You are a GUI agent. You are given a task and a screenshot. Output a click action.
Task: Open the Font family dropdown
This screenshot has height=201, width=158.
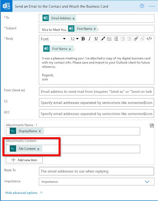[53, 39]
